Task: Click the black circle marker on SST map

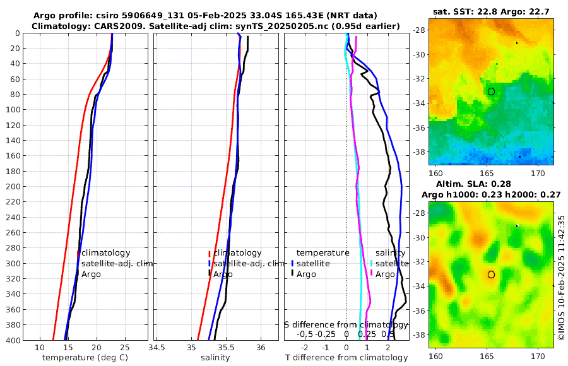Action: 491,91
